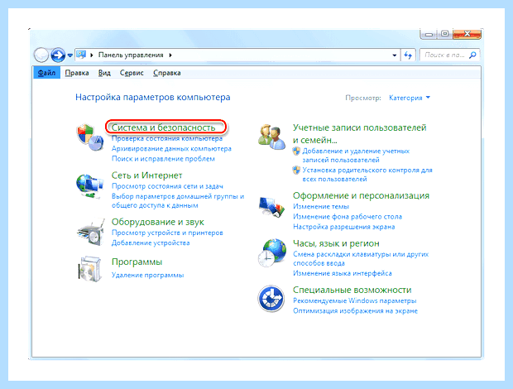Click Добавление и удаление учетных записей link

(x=356, y=156)
